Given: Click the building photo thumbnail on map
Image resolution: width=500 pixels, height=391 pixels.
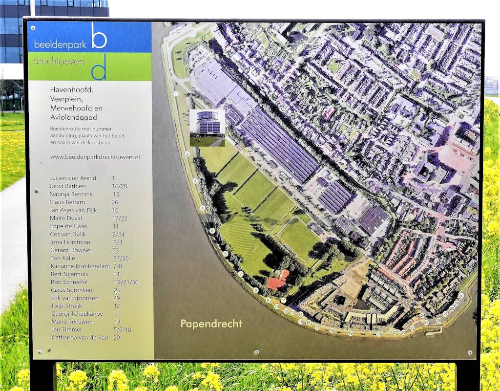Looking at the screenshot, I should (x=207, y=128).
